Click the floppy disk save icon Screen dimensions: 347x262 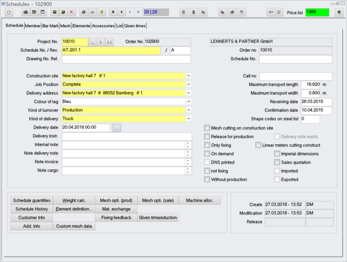pos(54,12)
